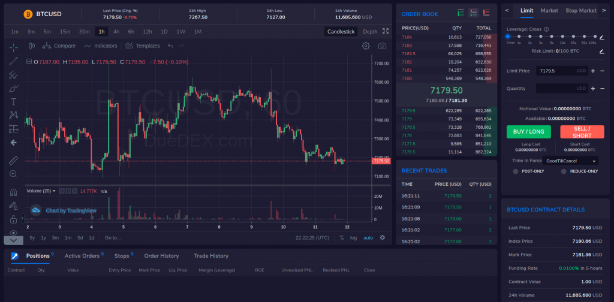Select the 1D timeframe

164,31
